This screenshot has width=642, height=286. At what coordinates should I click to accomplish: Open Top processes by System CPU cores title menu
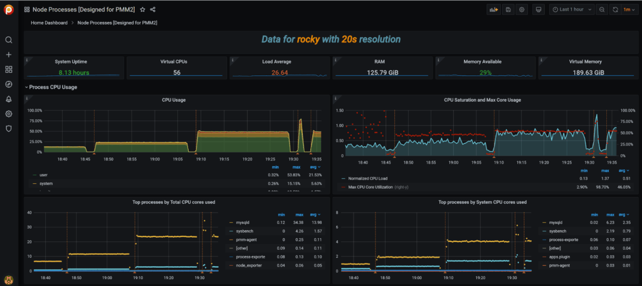(x=482, y=202)
